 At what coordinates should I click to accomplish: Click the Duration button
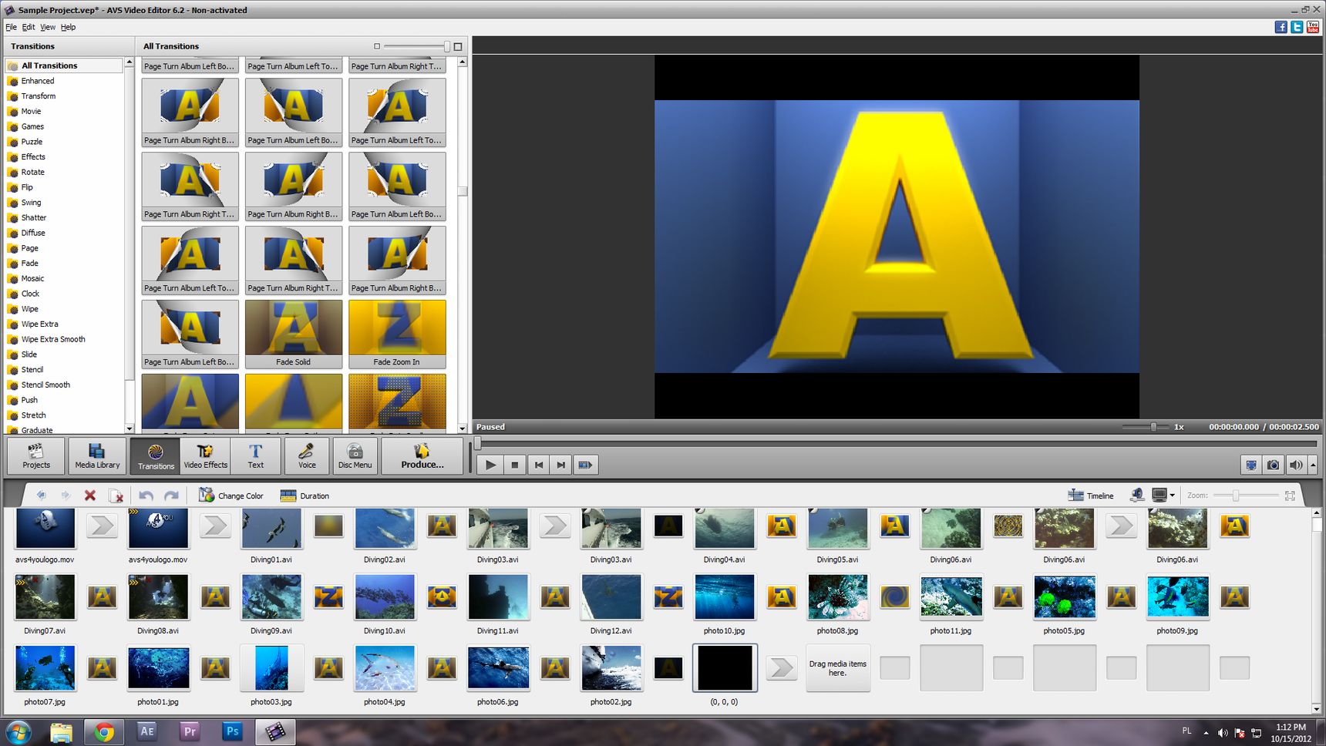(x=305, y=496)
